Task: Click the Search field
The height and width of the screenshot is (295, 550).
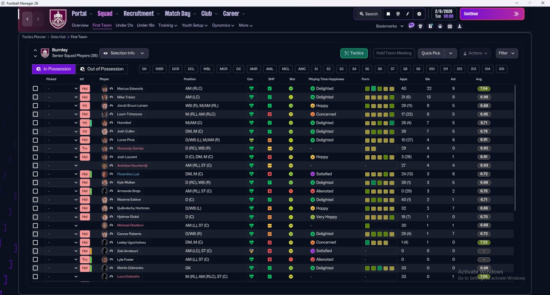Action: [x=368, y=14]
